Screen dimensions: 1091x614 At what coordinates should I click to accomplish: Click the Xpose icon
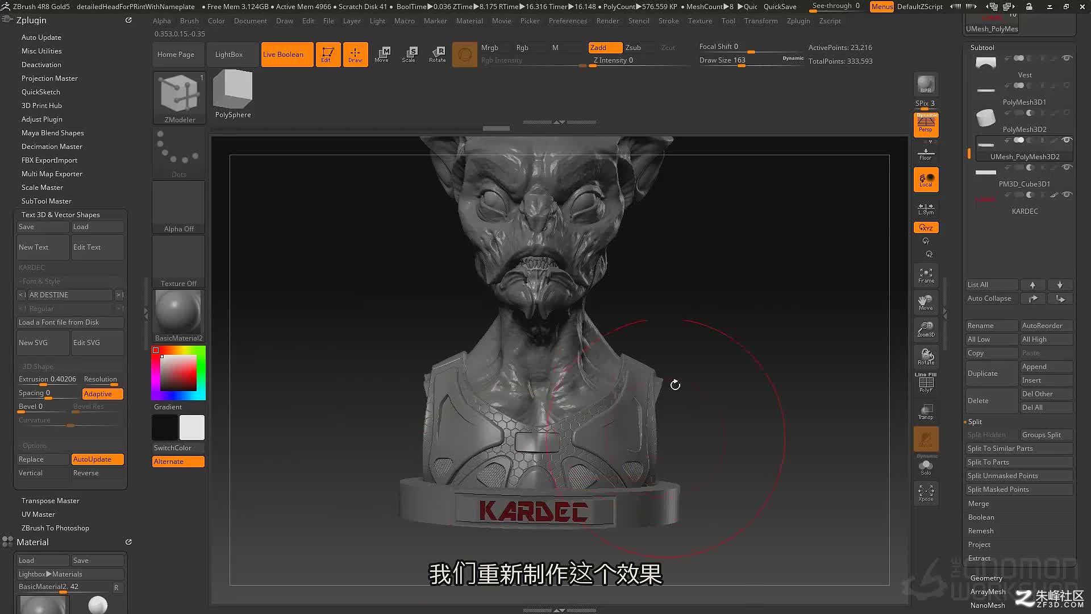point(926,493)
